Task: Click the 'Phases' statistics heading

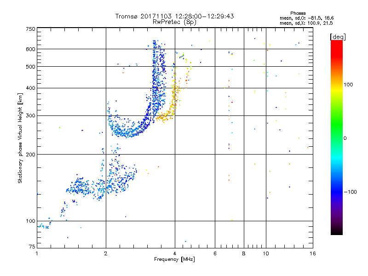Action: [x=298, y=13]
